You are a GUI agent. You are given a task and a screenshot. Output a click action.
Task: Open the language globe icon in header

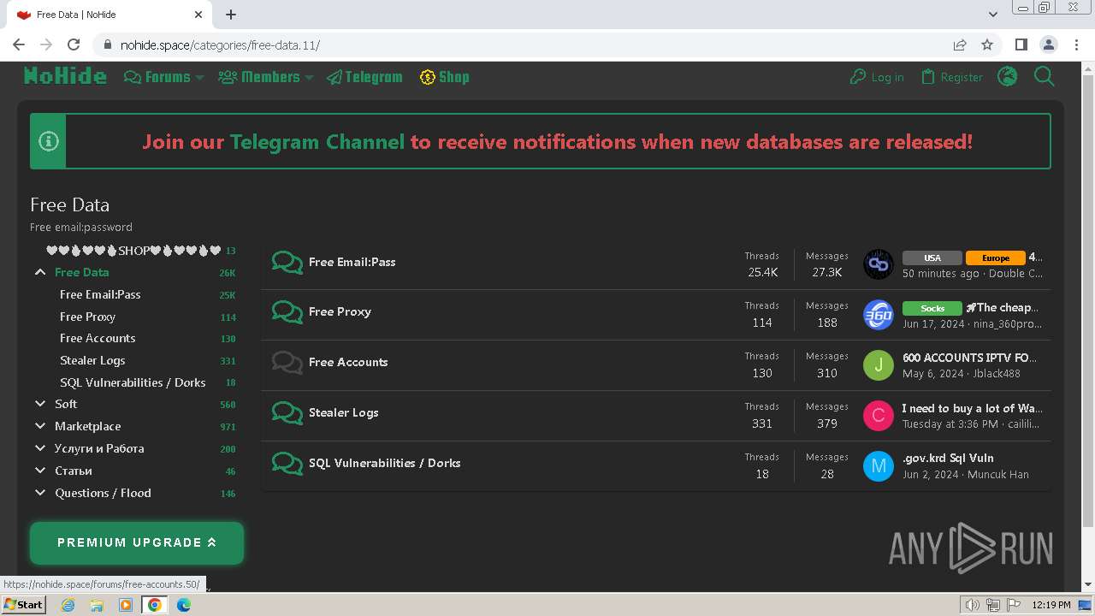[x=1008, y=77]
